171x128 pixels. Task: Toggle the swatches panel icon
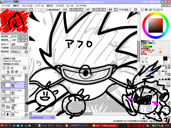[x=158, y=10]
